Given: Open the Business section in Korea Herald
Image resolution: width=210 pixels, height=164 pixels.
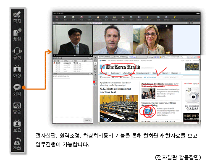Looking at the screenshot, I should (115, 73).
